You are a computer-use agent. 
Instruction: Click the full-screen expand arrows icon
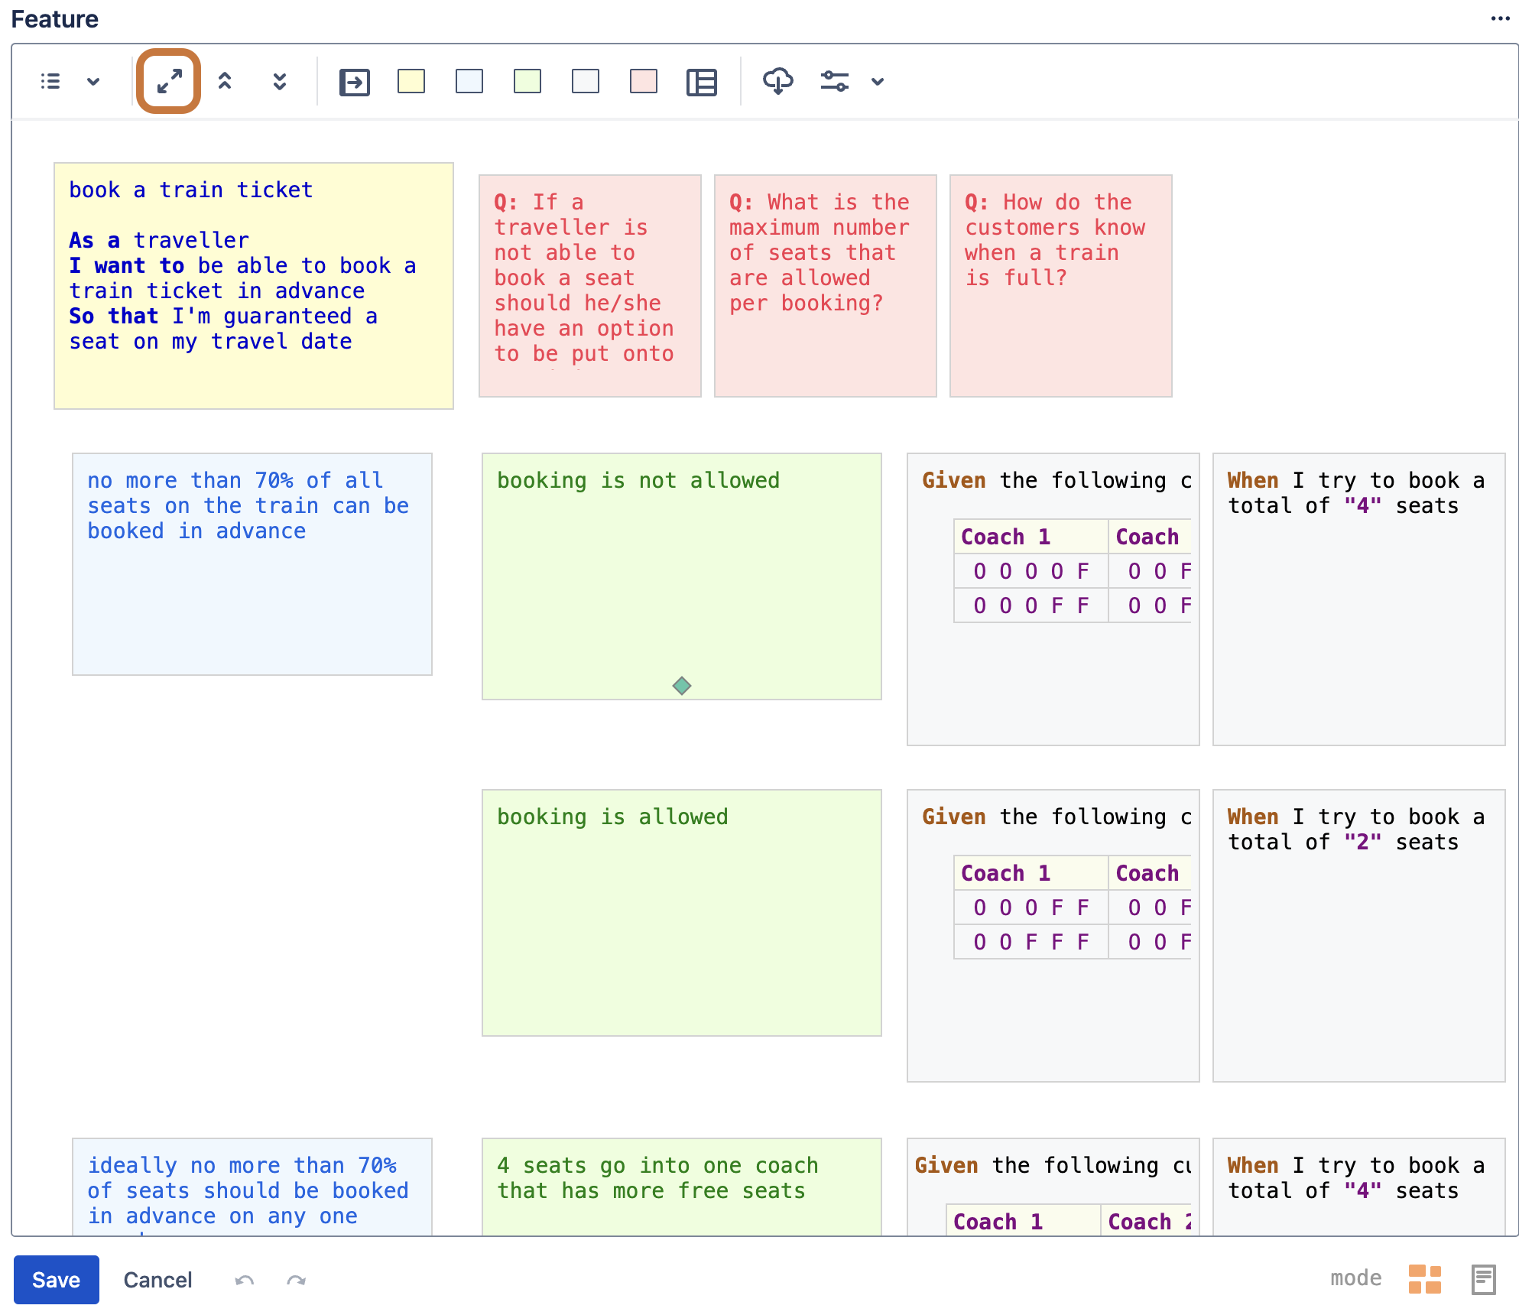169,81
